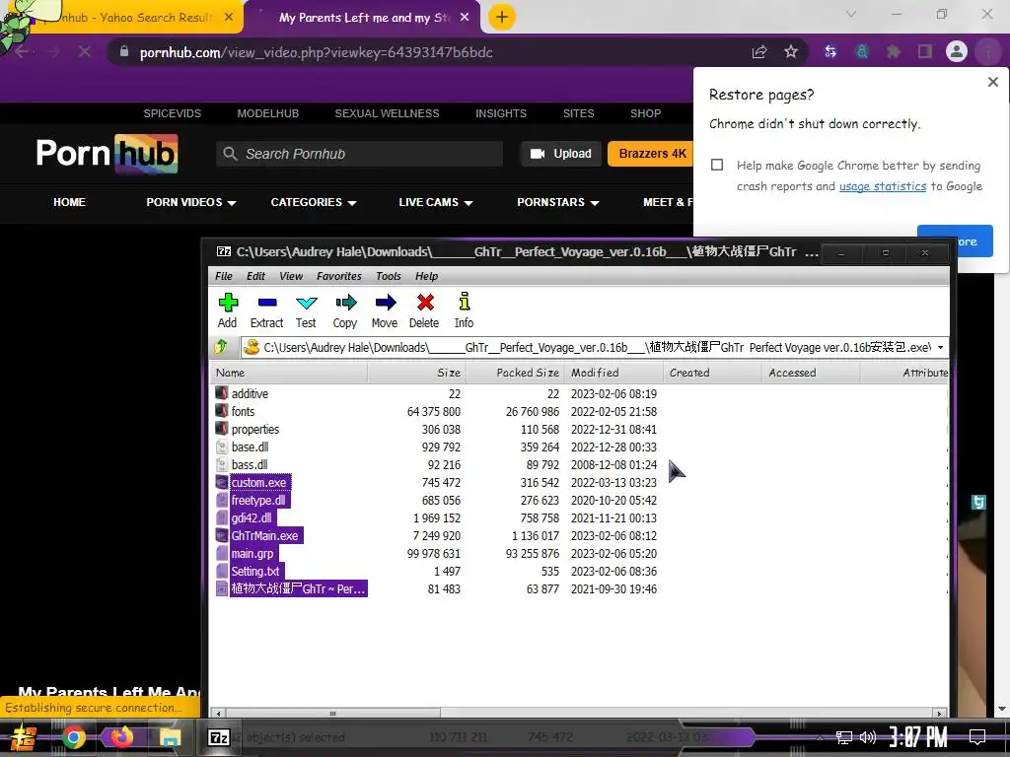
Task: Open the Favorites menu in 7-Zip
Action: pyautogui.click(x=339, y=276)
